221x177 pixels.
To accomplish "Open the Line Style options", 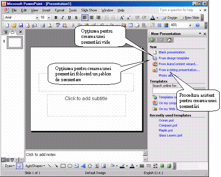I will point(142,166).
